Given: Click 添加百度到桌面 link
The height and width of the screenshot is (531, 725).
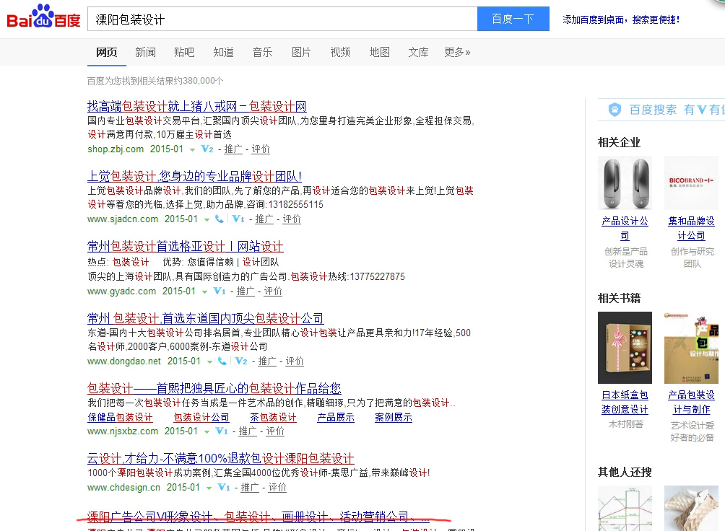Looking at the screenshot, I should coord(621,19).
